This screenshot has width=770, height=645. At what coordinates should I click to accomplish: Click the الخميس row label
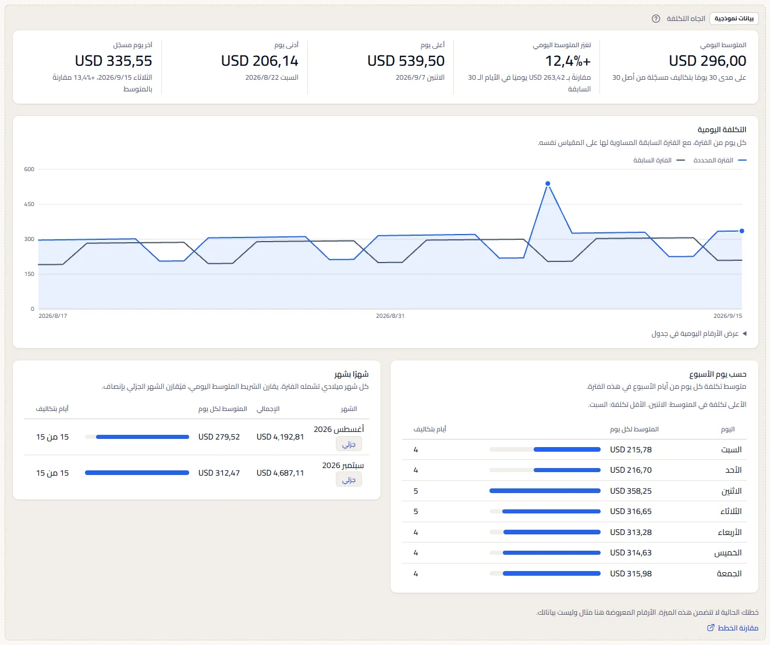728,552
